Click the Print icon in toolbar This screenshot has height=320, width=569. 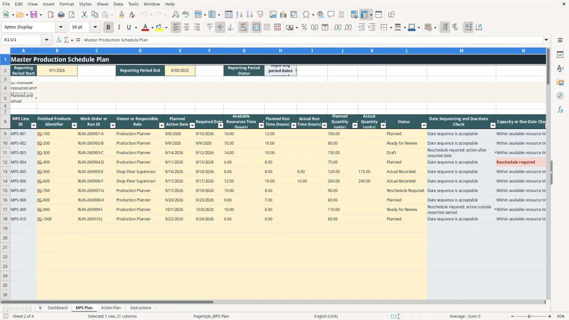tap(61, 15)
